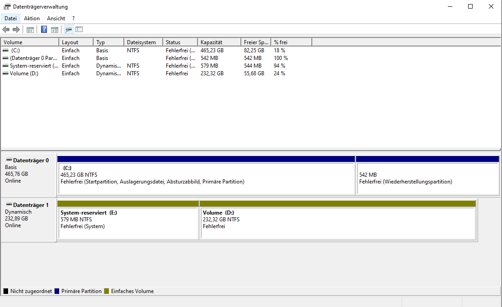Click the blue Primäre Partition legend swatch

tap(57, 291)
